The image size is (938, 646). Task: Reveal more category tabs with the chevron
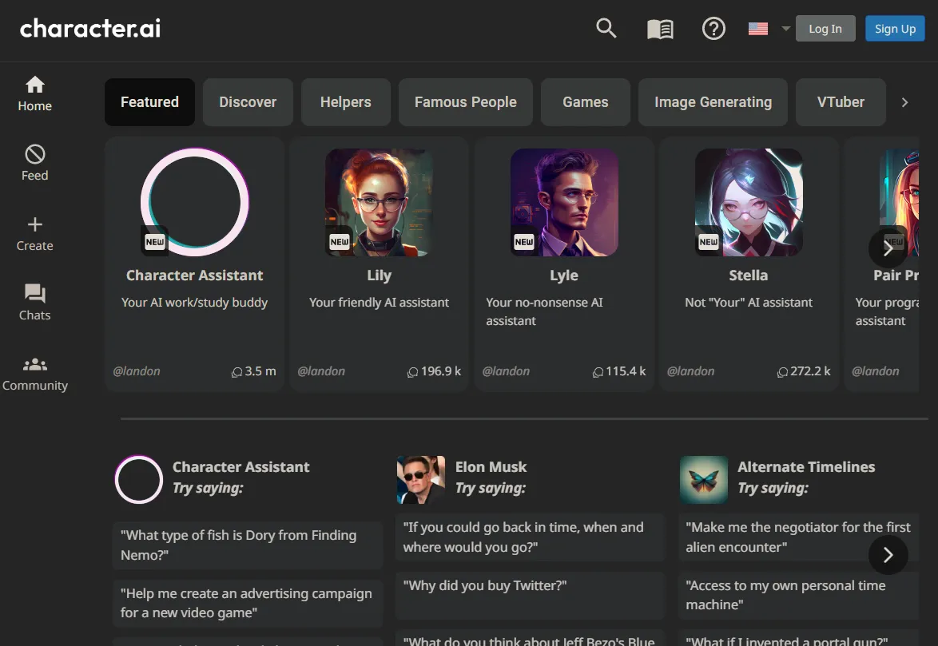click(x=904, y=102)
